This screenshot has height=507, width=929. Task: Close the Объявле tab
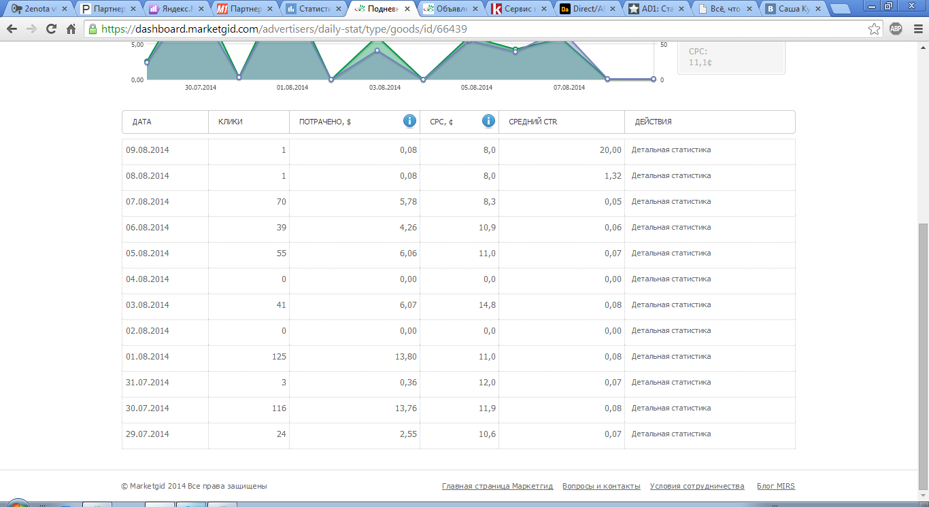pos(475,10)
